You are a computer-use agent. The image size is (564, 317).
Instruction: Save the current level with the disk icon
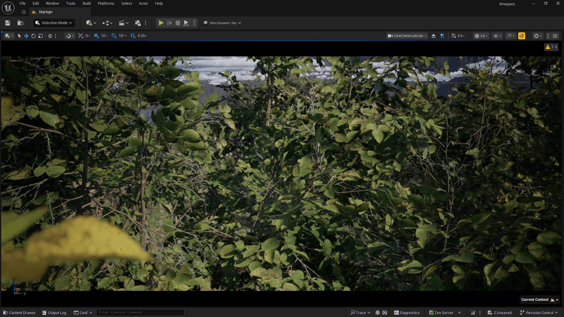coord(8,23)
